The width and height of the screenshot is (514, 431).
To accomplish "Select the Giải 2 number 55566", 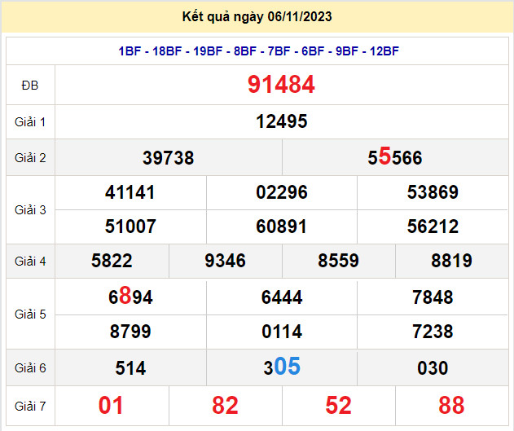I will (x=395, y=156).
